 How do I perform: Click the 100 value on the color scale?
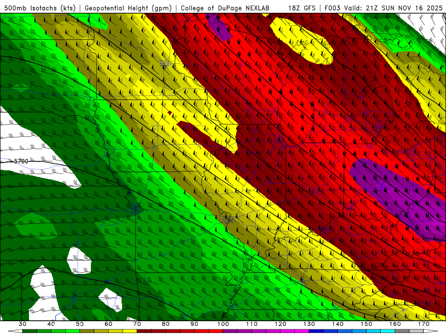[223, 324]
